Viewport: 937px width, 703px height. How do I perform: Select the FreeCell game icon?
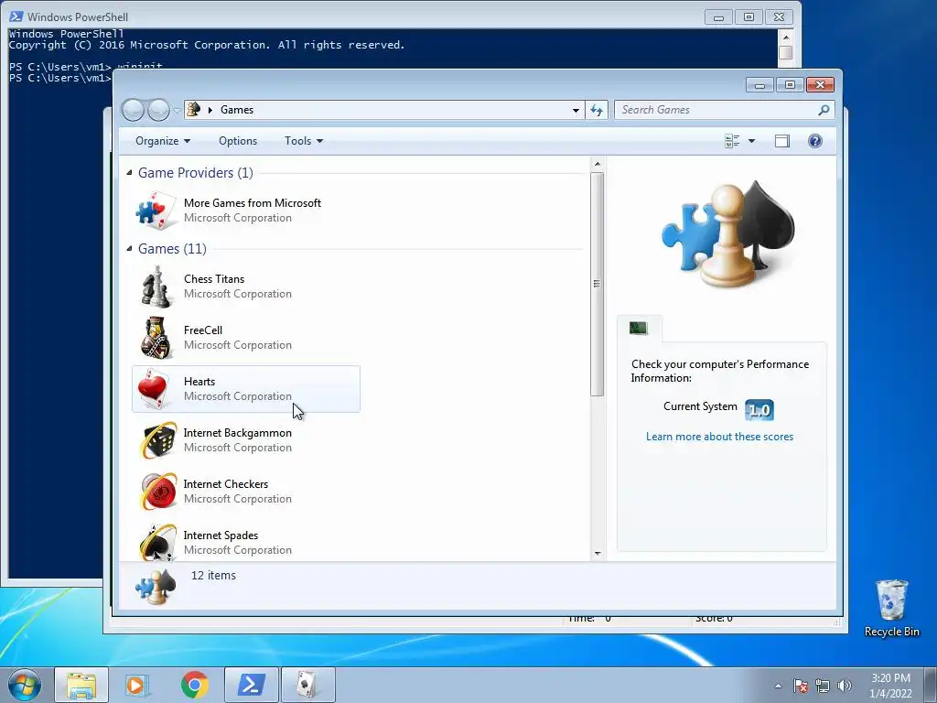tap(156, 338)
